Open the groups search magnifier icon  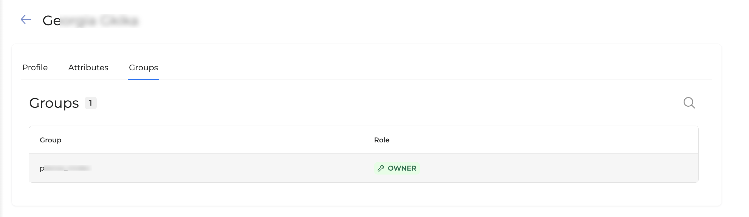(689, 103)
